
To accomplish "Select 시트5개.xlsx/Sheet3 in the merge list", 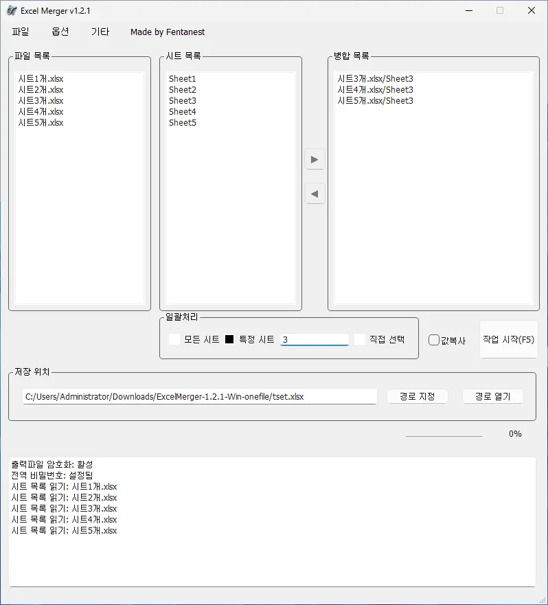I will (433, 101).
